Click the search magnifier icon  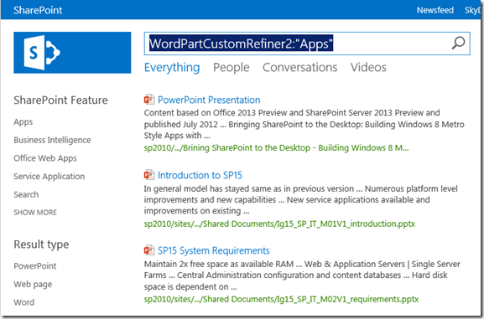[x=458, y=44]
